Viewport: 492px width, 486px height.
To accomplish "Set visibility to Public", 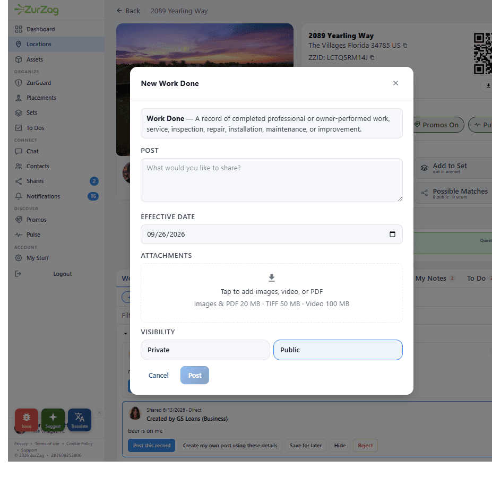I will point(338,350).
